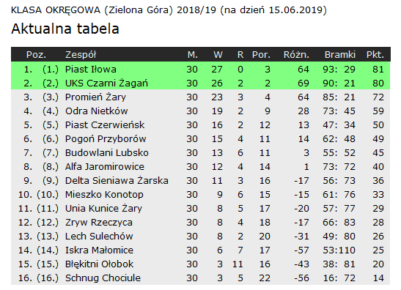Screen dimensions: 401x290
Task: Open Schnug Chociule team link
Action: point(103,278)
